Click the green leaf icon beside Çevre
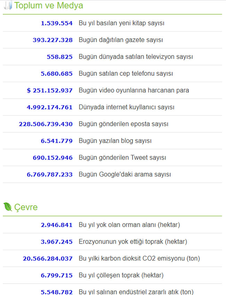 (x=8, y=207)
